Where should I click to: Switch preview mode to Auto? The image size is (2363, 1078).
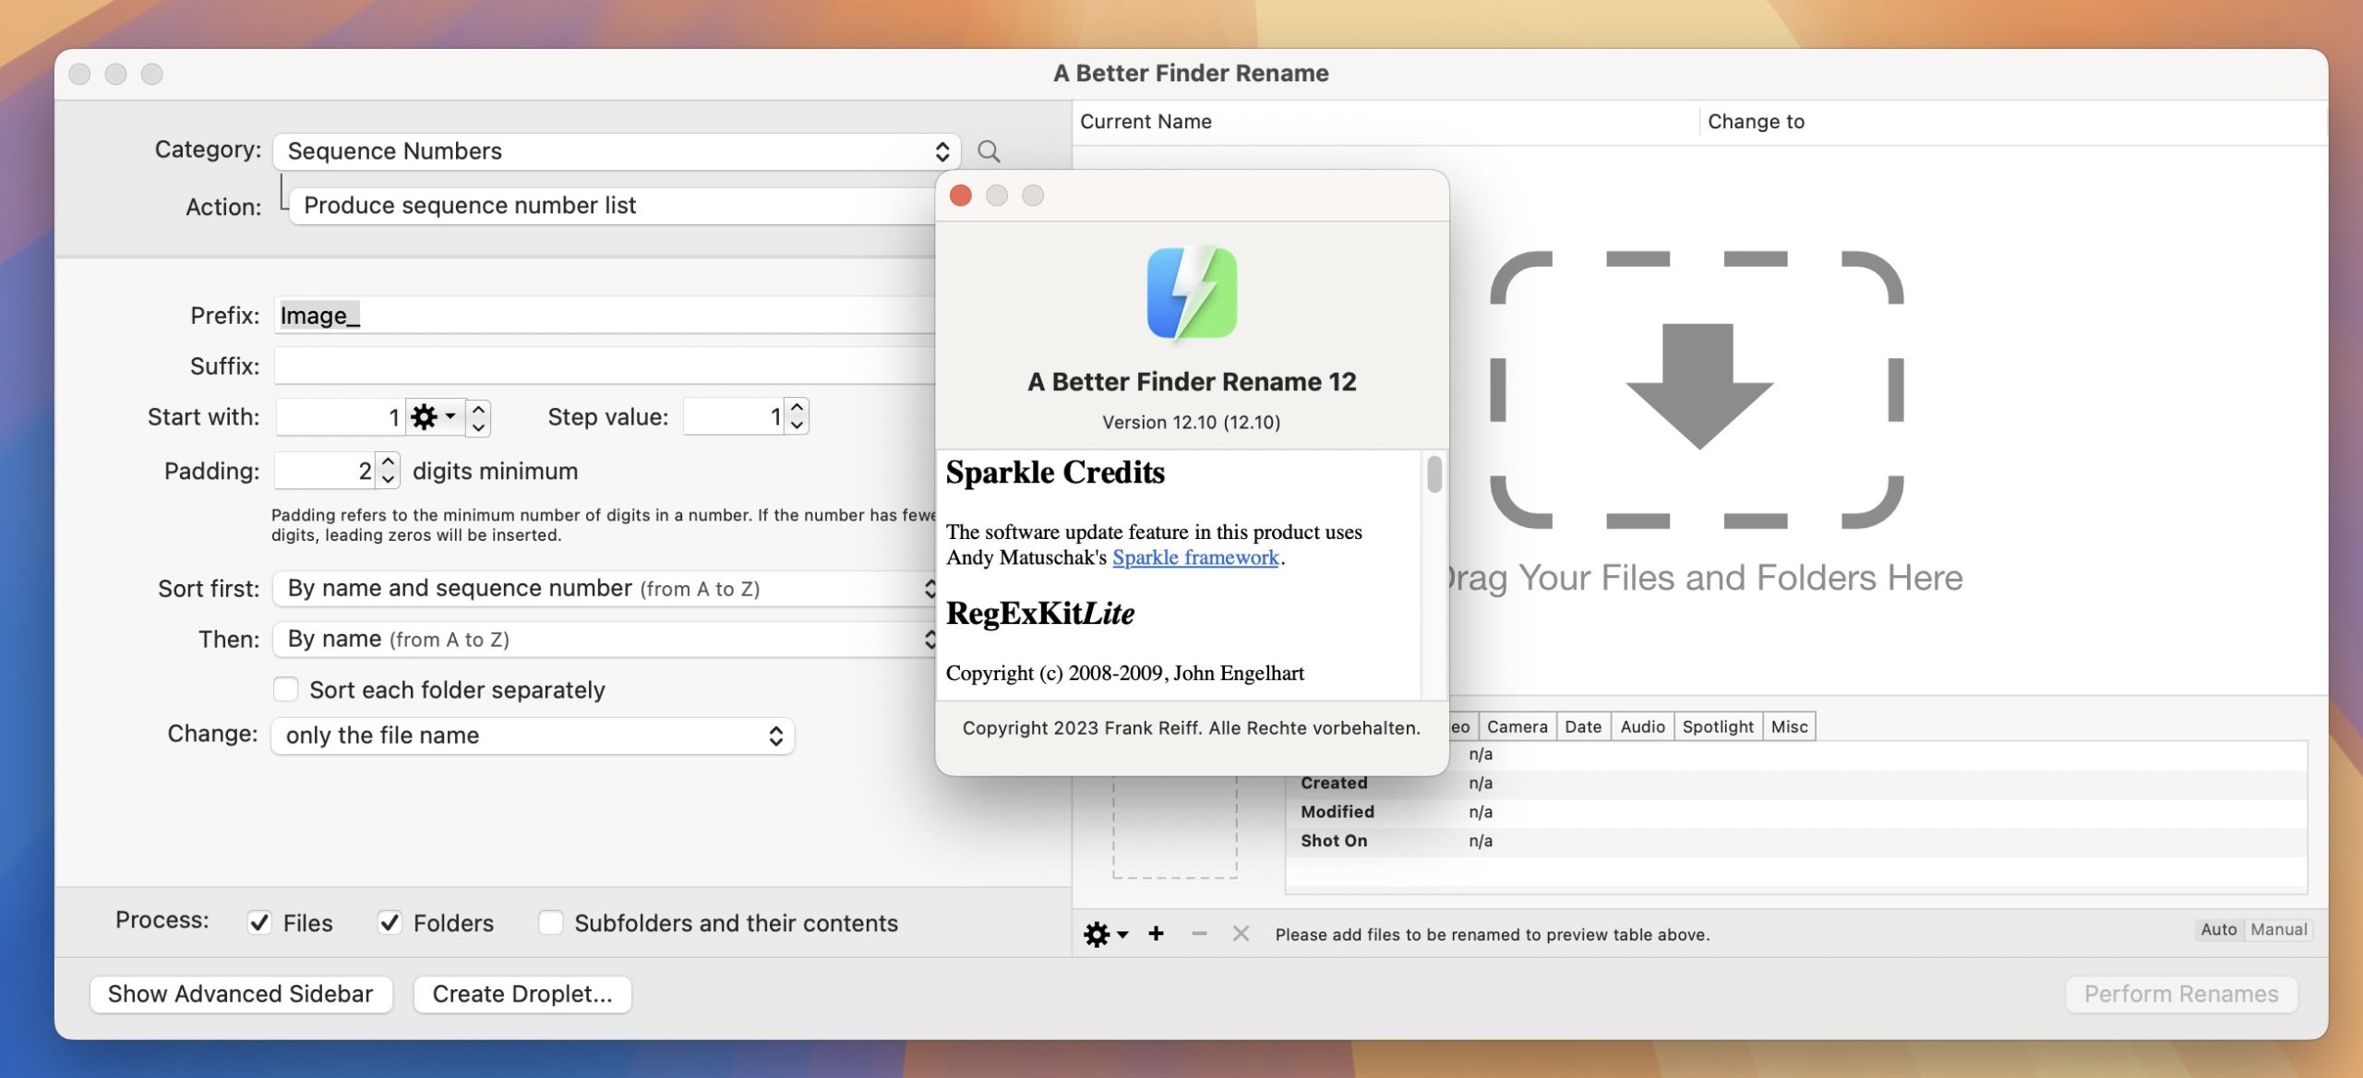tap(2218, 929)
